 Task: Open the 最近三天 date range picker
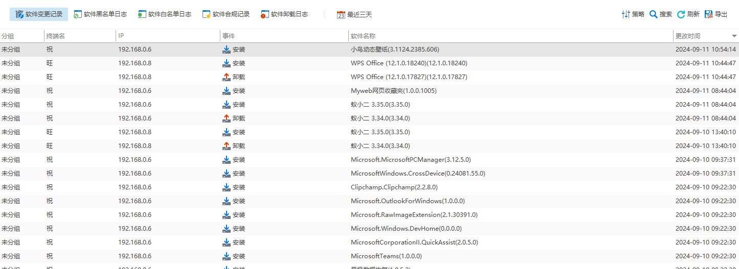354,15
